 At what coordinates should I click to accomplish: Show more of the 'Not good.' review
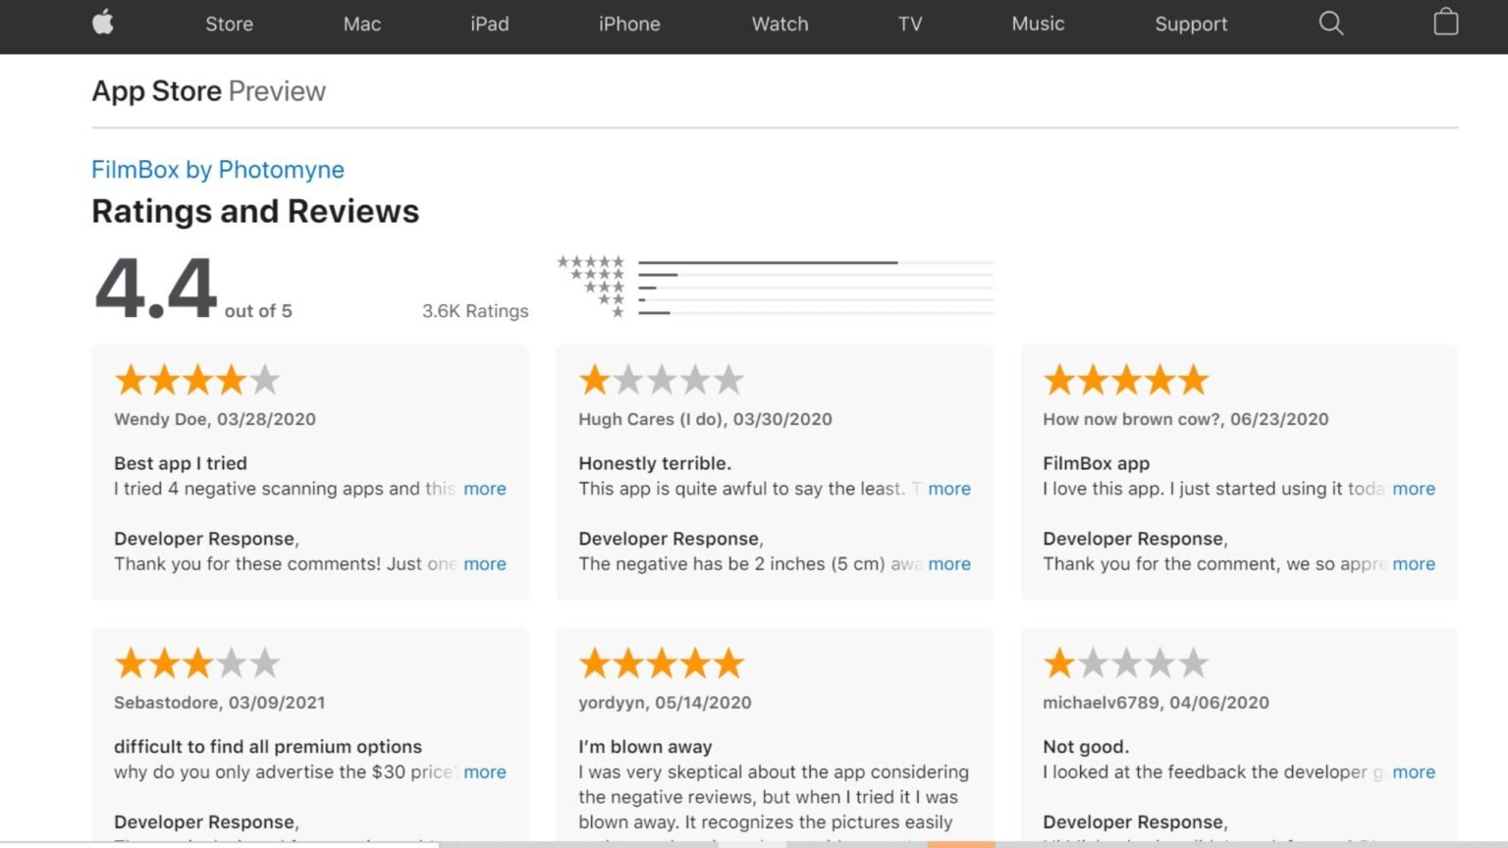(x=1413, y=772)
